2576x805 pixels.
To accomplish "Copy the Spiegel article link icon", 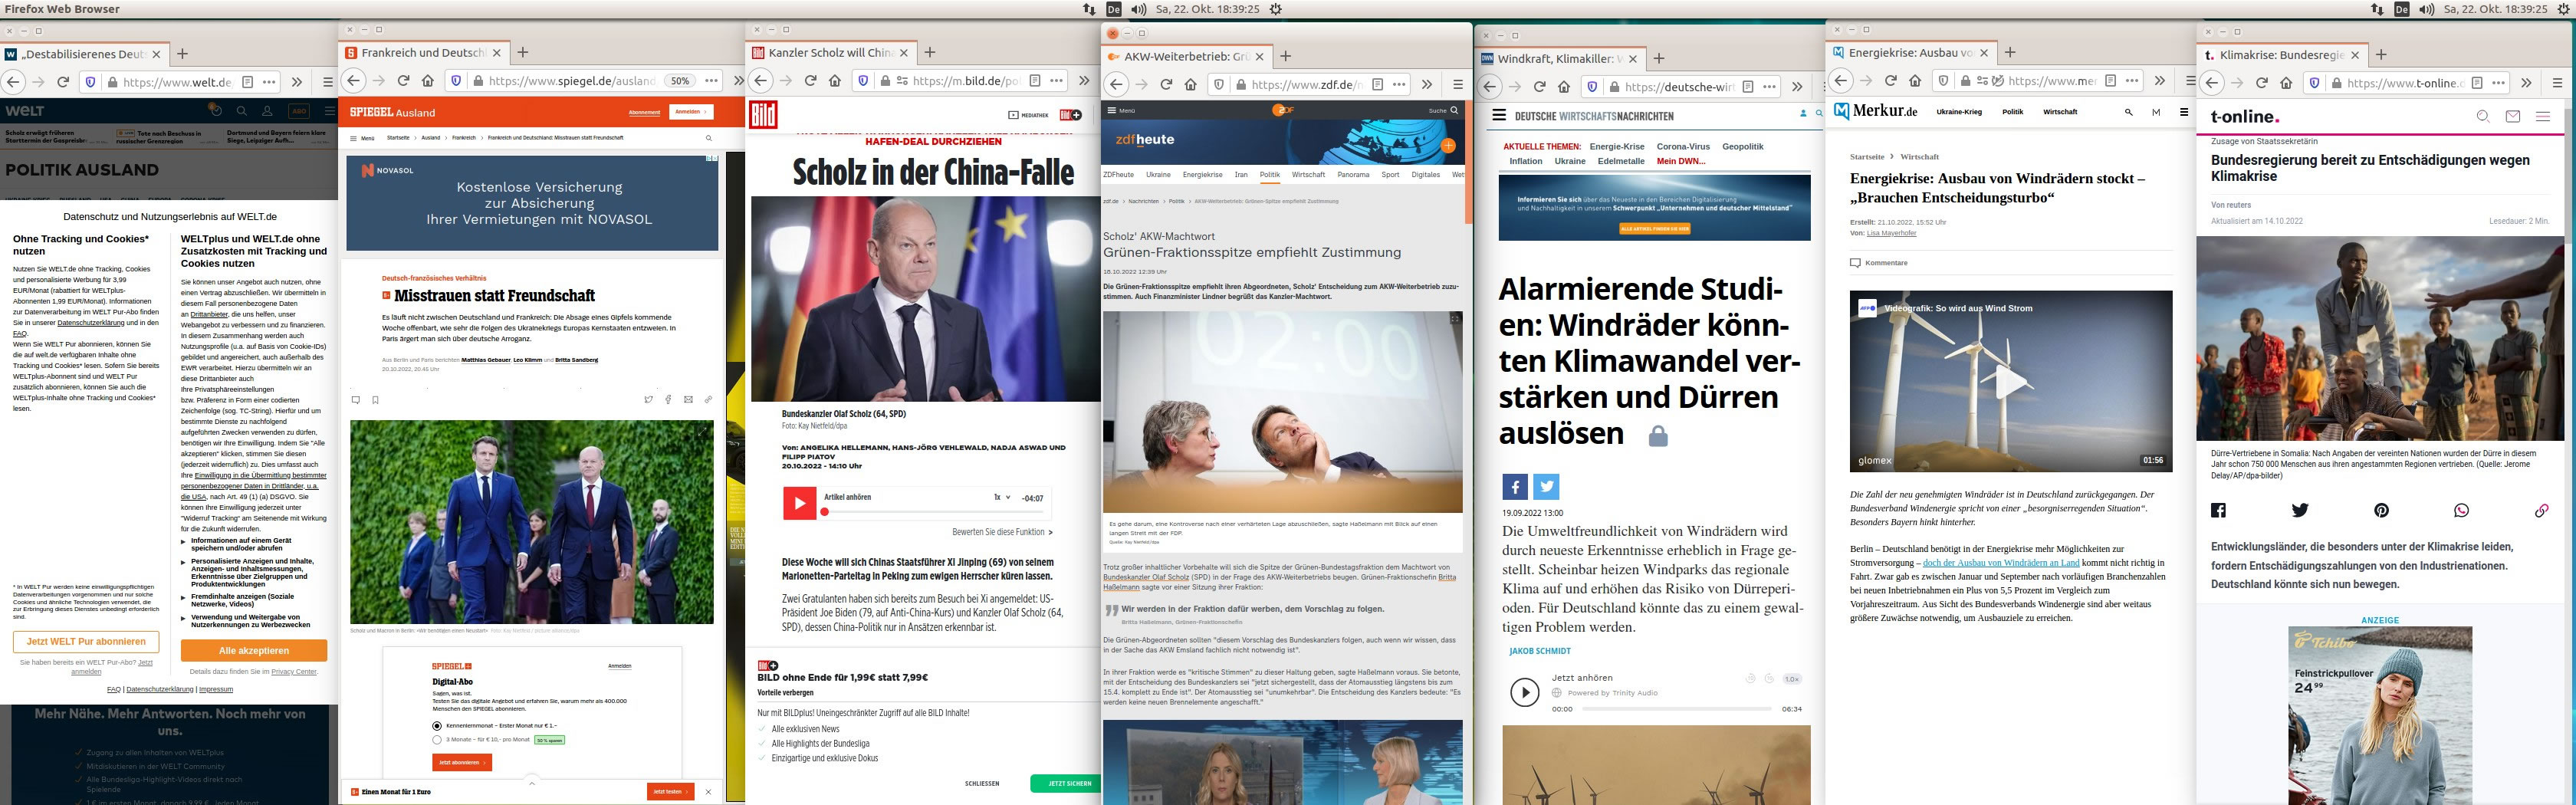I will 708,399.
